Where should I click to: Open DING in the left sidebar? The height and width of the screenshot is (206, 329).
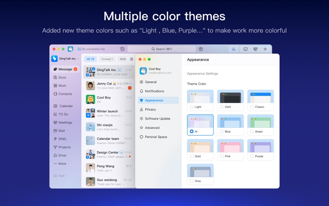click(65, 139)
